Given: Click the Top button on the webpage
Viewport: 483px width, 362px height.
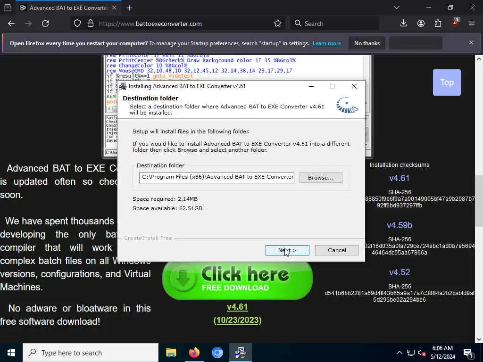Looking at the screenshot, I should (x=447, y=82).
